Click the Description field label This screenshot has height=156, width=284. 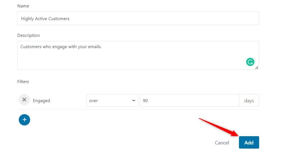tap(29, 35)
